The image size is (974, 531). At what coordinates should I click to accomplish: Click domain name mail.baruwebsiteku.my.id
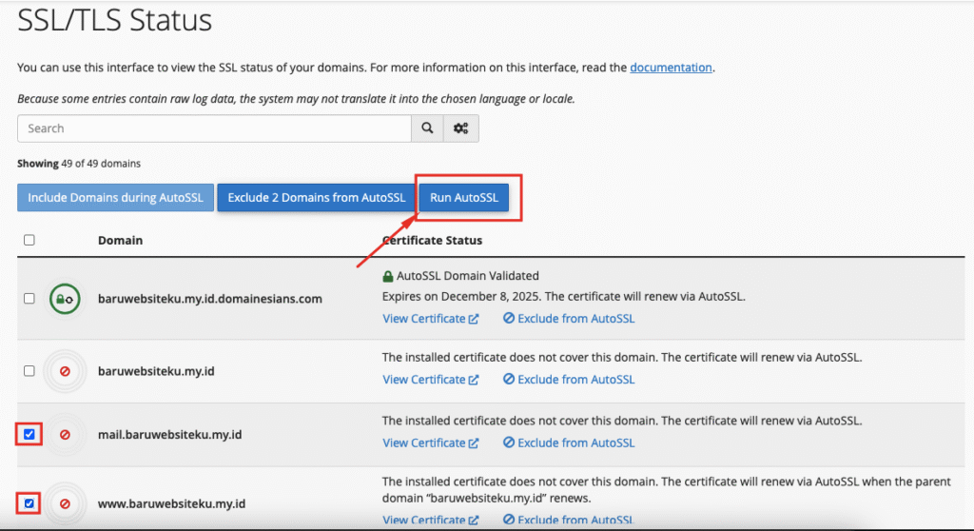point(169,435)
